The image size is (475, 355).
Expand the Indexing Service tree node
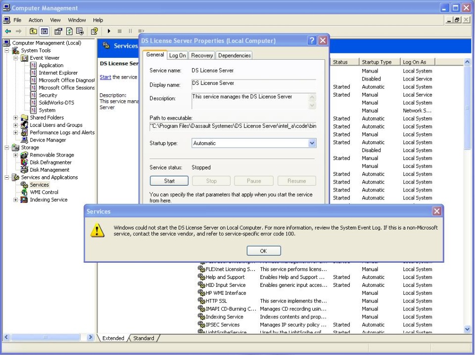[x=15, y=199]
